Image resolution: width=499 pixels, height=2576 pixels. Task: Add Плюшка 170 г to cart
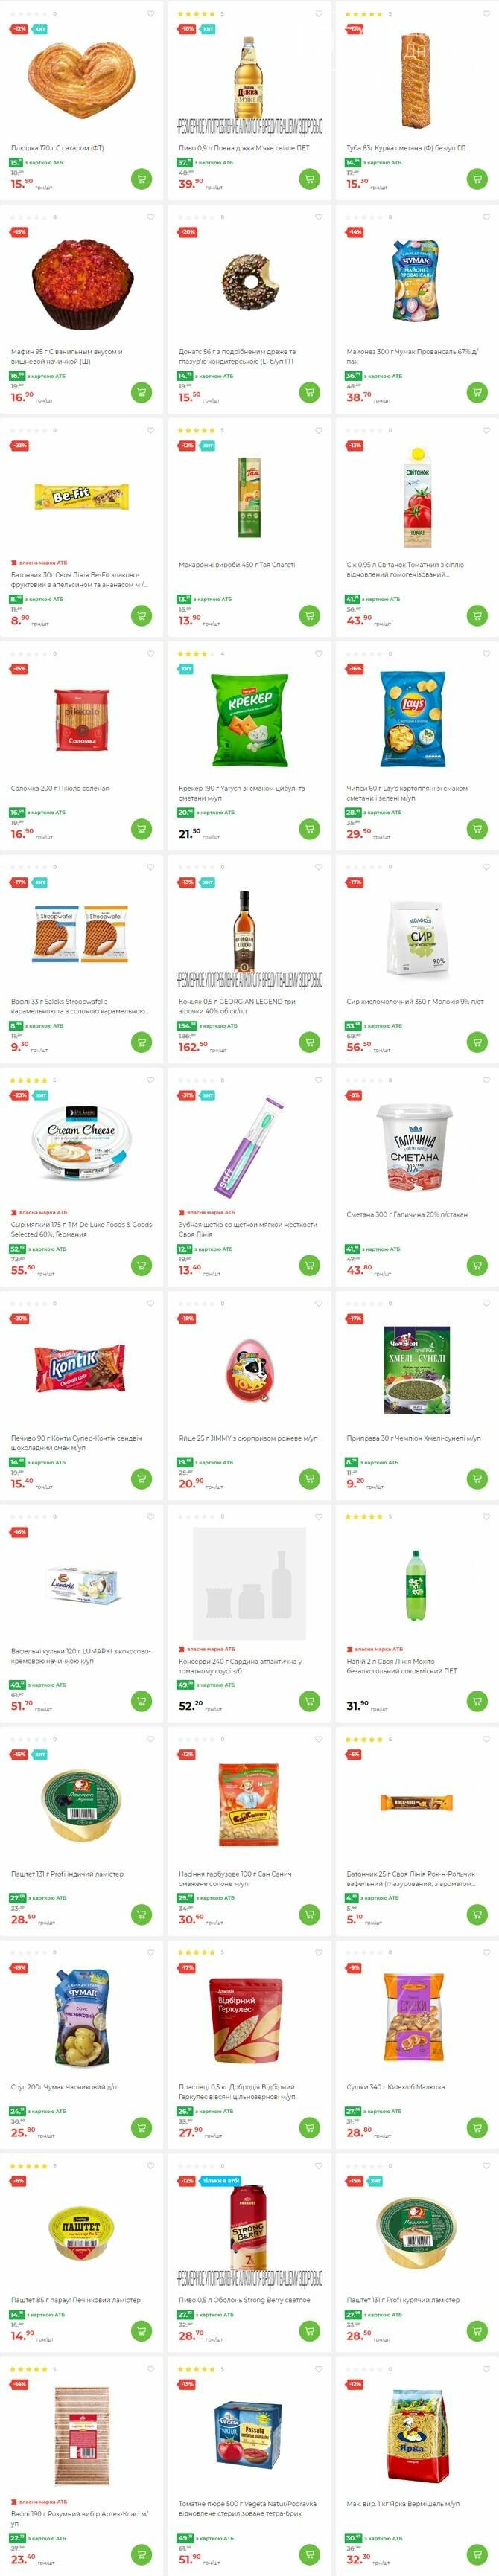[141, 179]
